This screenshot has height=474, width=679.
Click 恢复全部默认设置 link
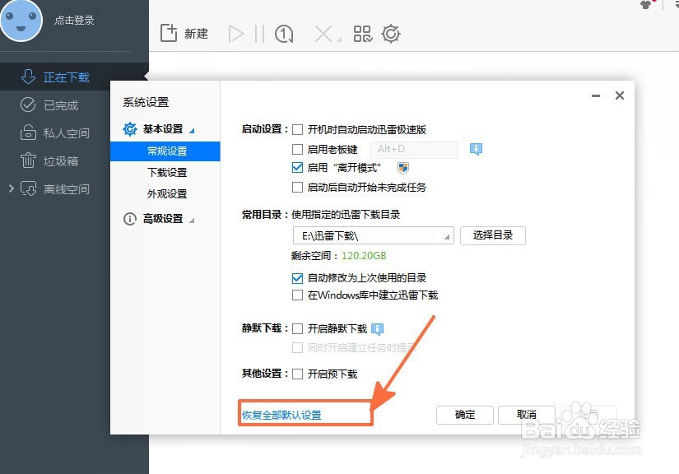281,415
